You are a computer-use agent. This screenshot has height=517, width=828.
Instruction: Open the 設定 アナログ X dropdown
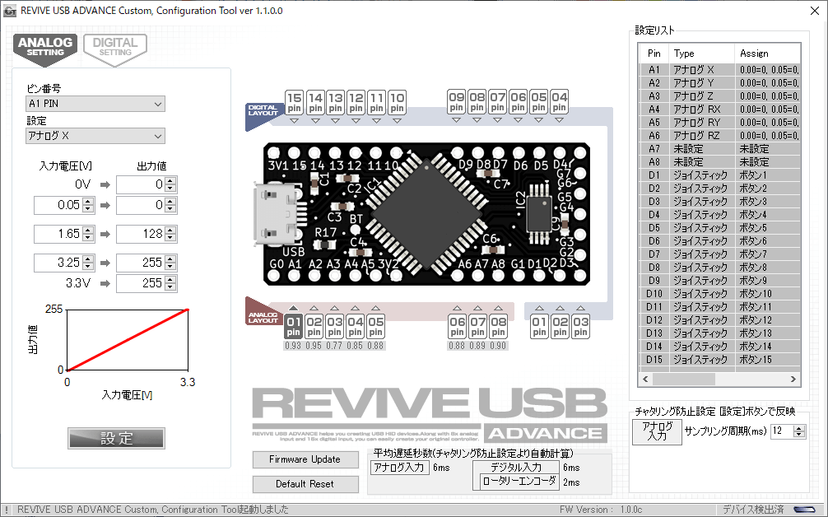tap(95, 136)
